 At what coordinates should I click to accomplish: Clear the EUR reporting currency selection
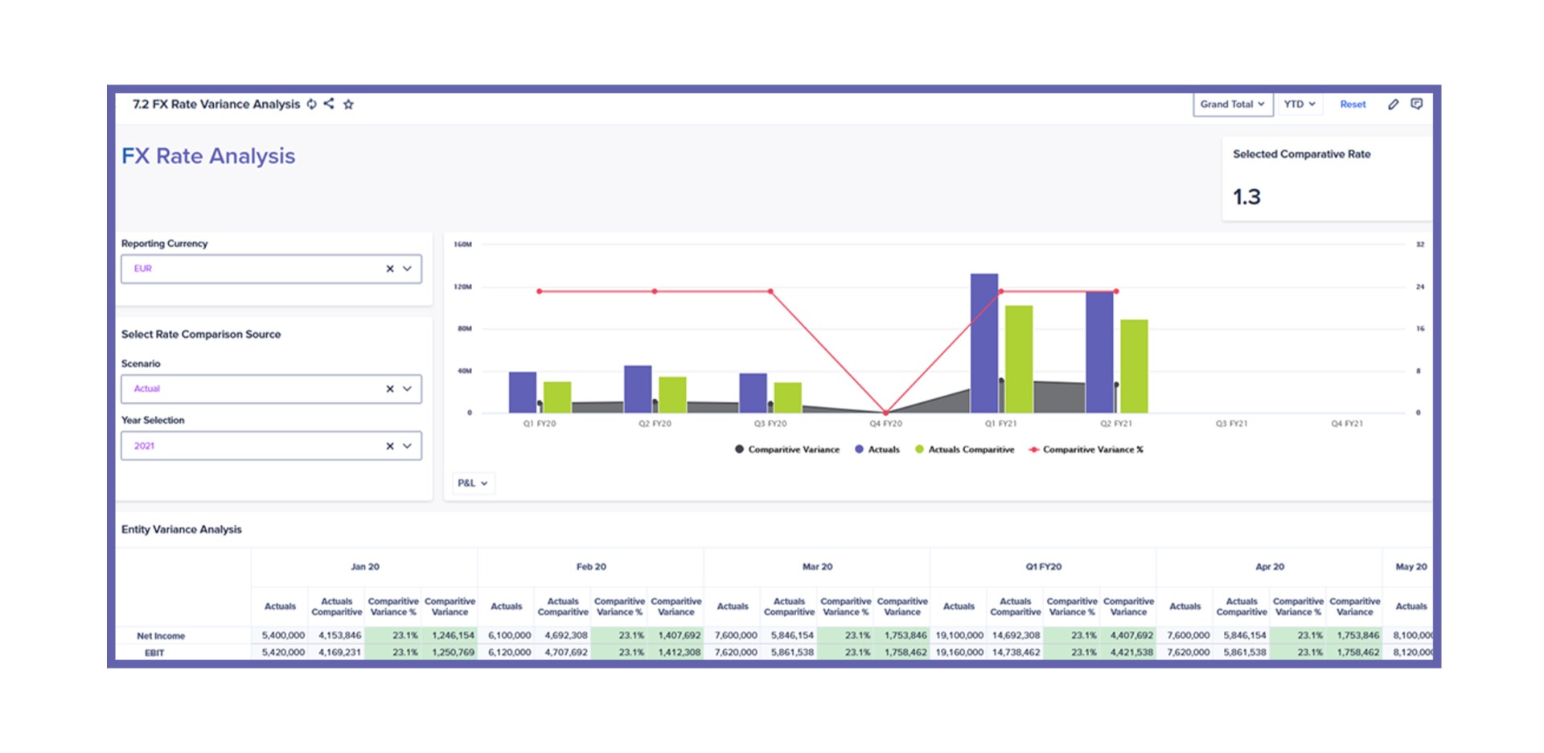[390, 269]
